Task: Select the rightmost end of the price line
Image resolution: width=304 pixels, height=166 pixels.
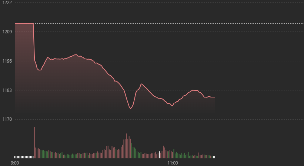Action: click(x=214, y=97)
